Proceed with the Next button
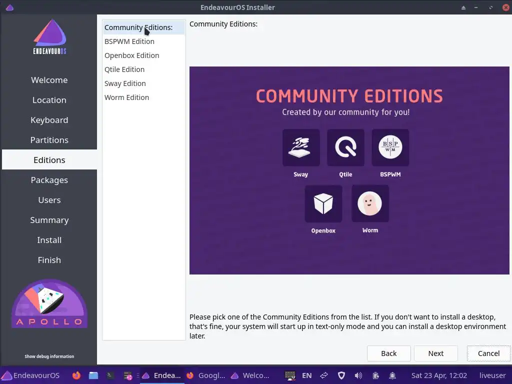The image size is (512, 384). click(435, 353)
